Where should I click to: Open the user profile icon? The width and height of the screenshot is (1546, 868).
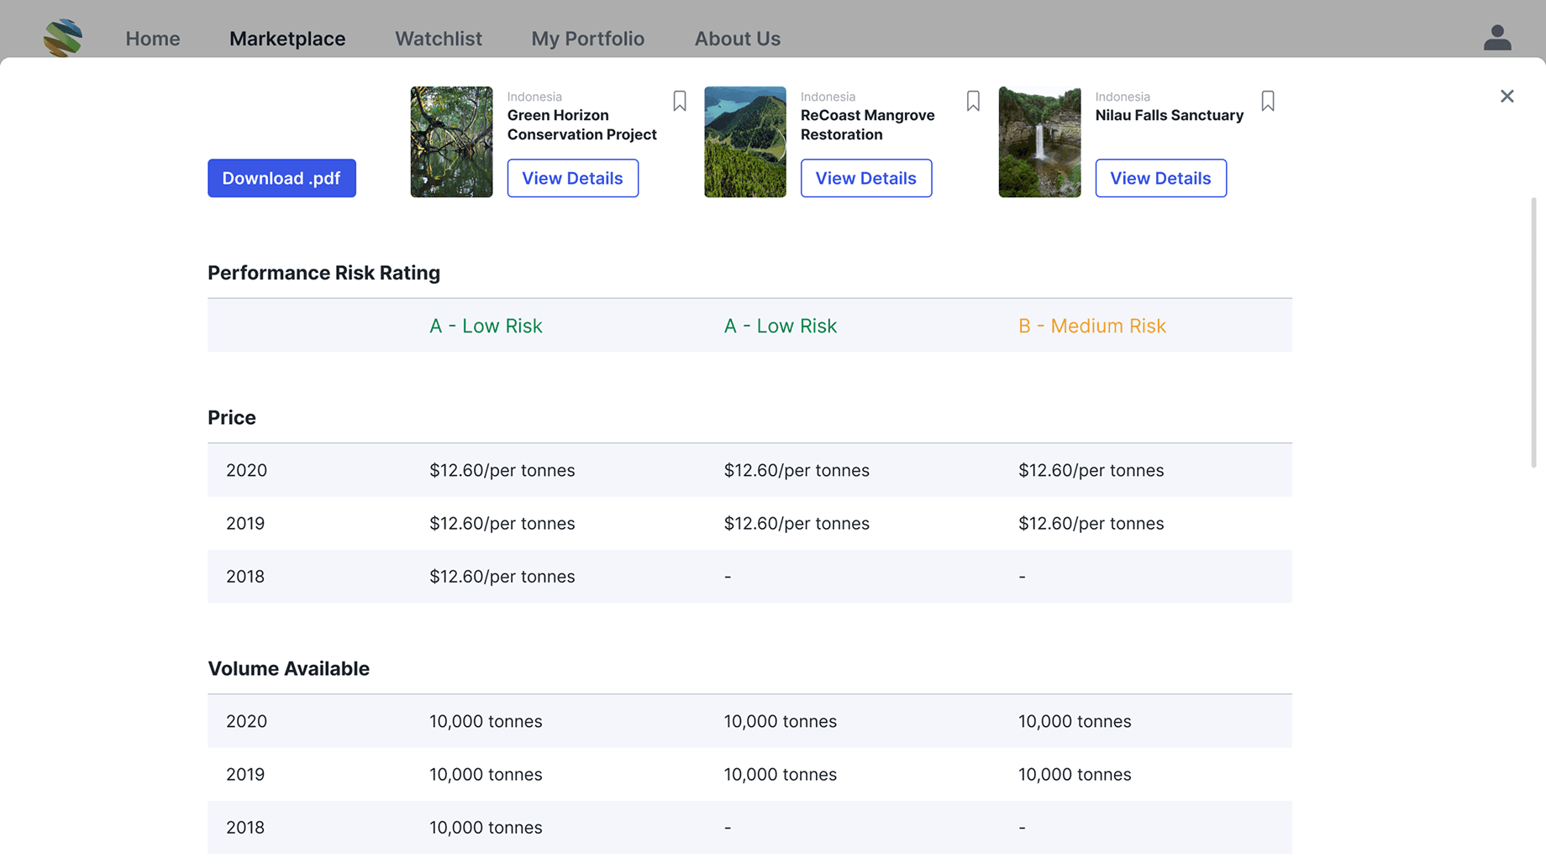1496,38
